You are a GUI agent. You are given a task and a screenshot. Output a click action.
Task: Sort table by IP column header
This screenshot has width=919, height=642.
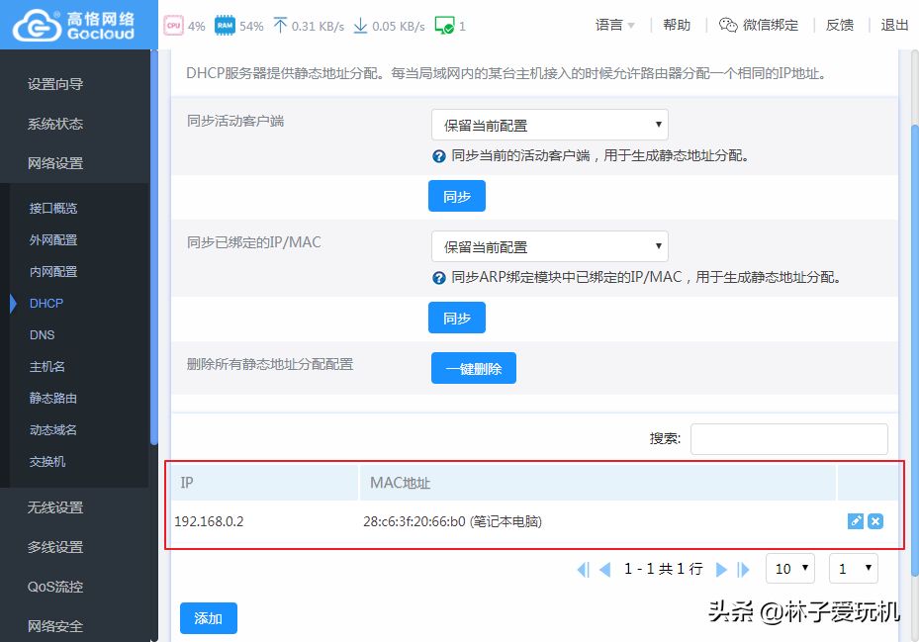264,483
